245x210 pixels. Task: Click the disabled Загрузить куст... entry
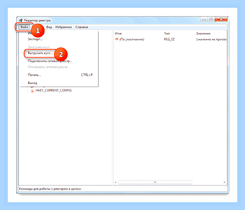coord(40,47)
